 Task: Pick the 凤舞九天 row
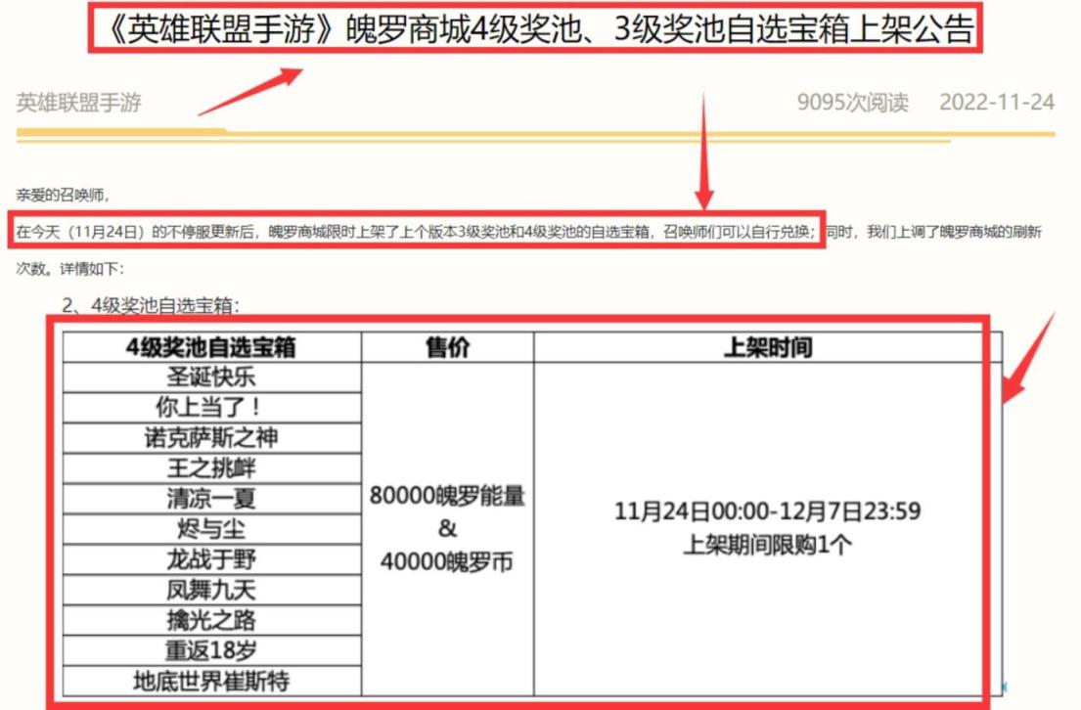pyautogui.click(x=211, y=590)
